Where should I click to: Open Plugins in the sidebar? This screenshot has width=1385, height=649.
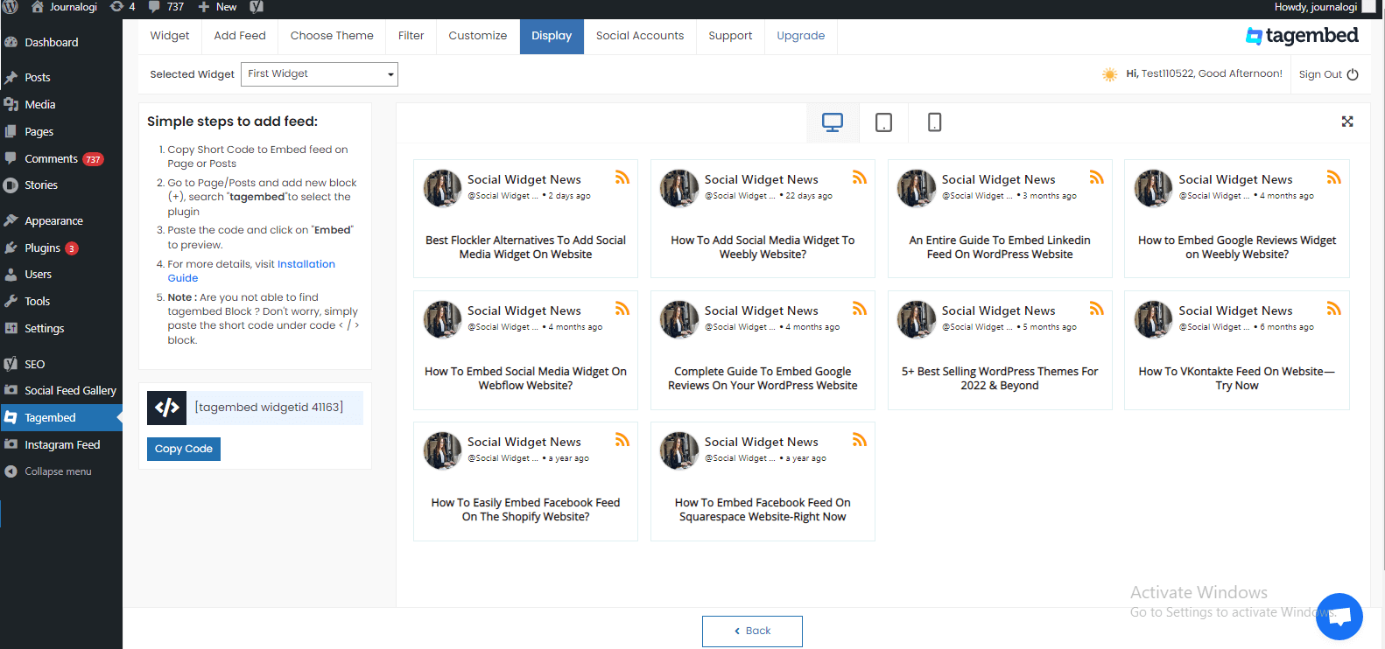point(42,248)
